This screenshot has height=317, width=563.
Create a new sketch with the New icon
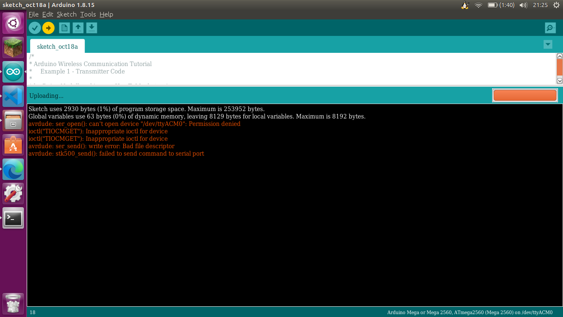[64, 28]
